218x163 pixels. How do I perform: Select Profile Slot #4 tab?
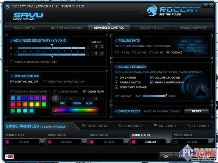[x=151, y=135]
